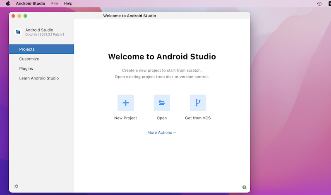The height and width of the screenshot is (195, 331).
Task: Open the Help menu
Action: tap(68, 3)
